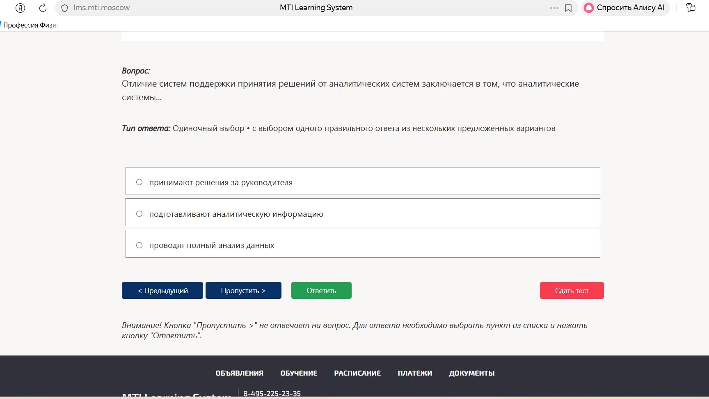Open the site protection shield icon

click(x=64, y=8)
